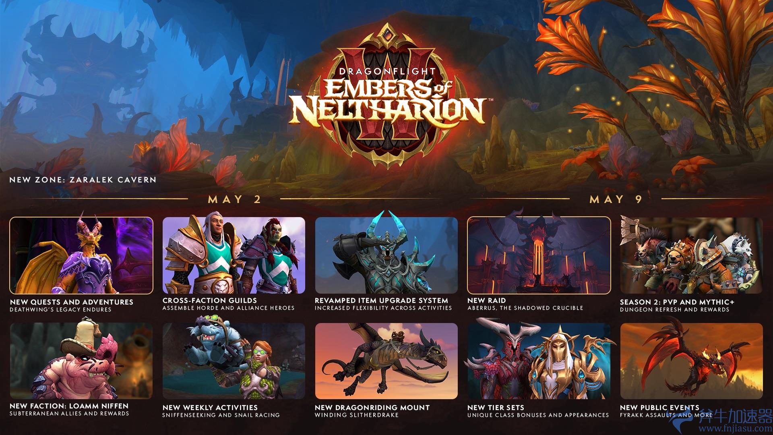Screen dimensions: 773x435
Task: Click the Aberrus New Raid thumbnail
Action: (539, 255)
